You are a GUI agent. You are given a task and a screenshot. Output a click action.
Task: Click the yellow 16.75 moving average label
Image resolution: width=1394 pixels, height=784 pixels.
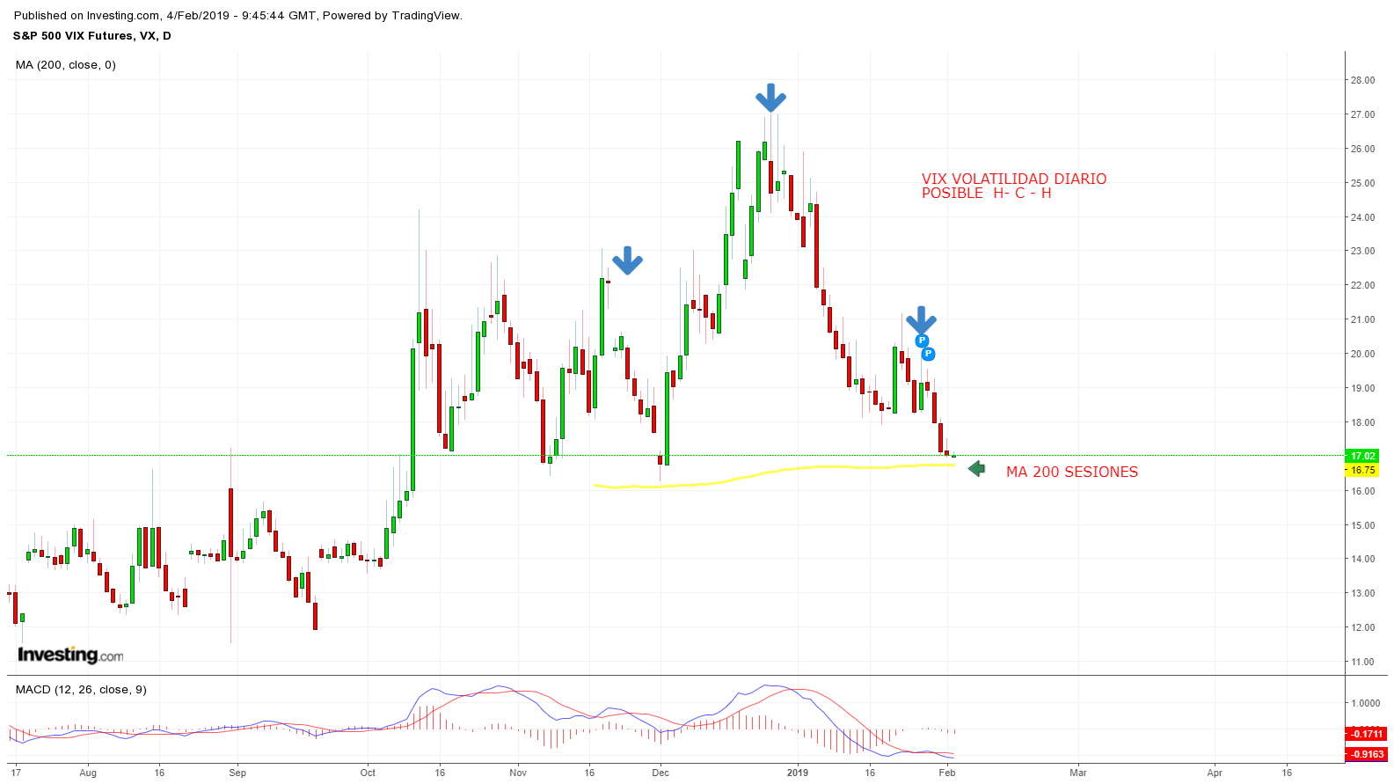click(1362, 470)
